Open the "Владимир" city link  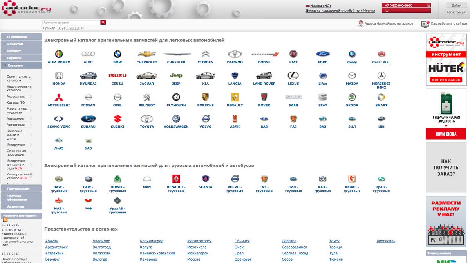point(101,241)
